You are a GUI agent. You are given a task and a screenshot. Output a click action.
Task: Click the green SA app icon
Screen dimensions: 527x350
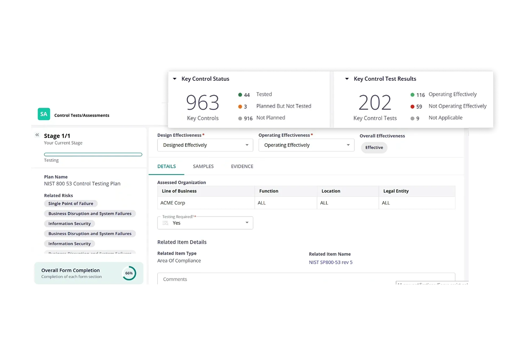coord(44,114)
